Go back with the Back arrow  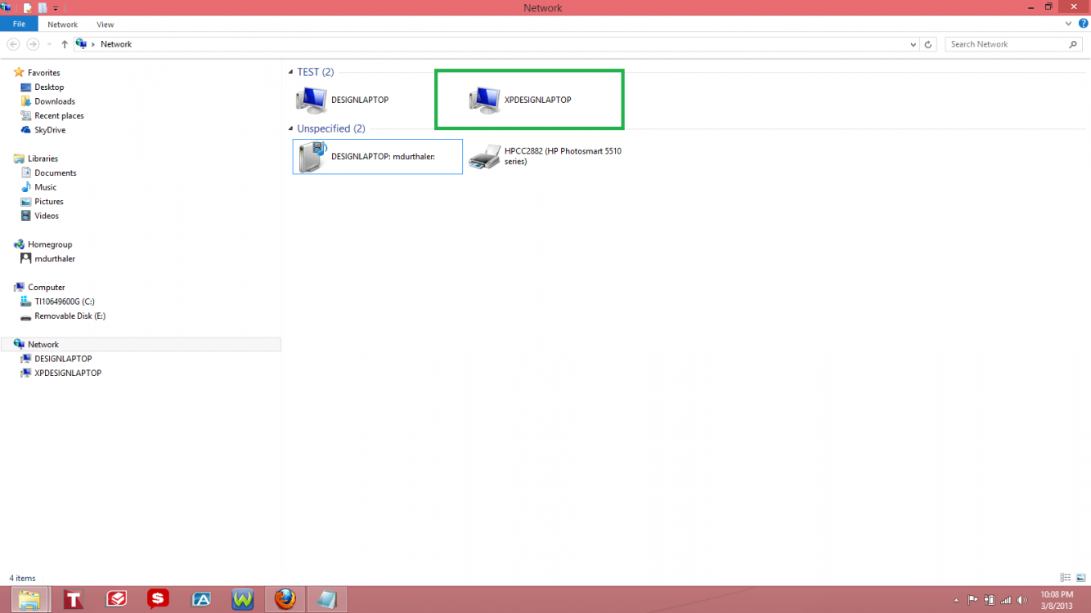click(x=13, y=44)
